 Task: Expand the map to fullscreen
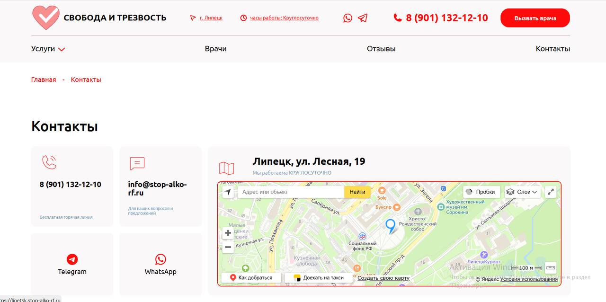[550, 192]
